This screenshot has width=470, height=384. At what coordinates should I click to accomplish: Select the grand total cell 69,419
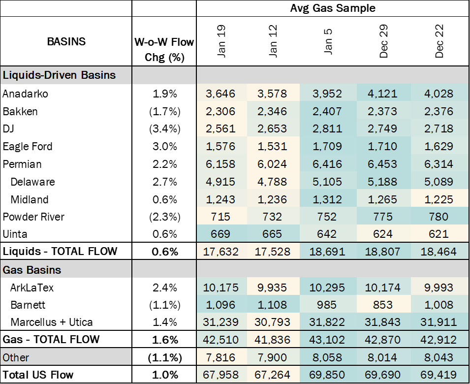(439, 375)
